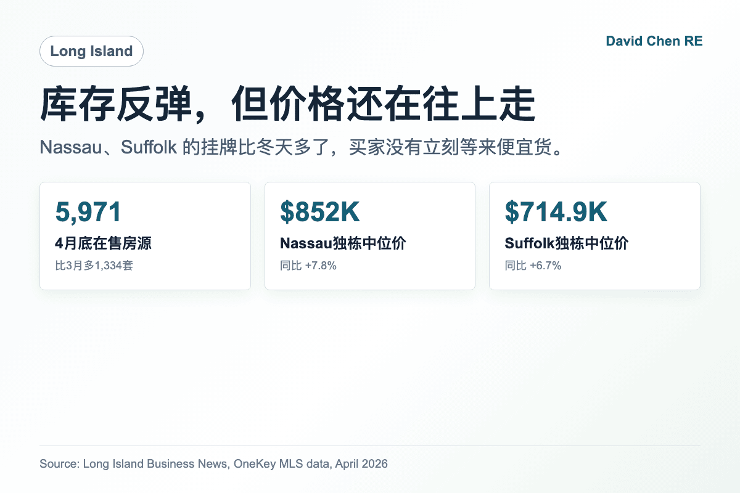This screenshot has width=740, height=493.
Task: Click the 同比 +6.7% note
Action: pyautogui.click(x=533, y=266)
